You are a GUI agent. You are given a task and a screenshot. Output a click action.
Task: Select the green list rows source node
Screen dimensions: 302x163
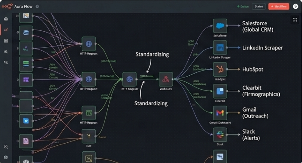[26, 64]
